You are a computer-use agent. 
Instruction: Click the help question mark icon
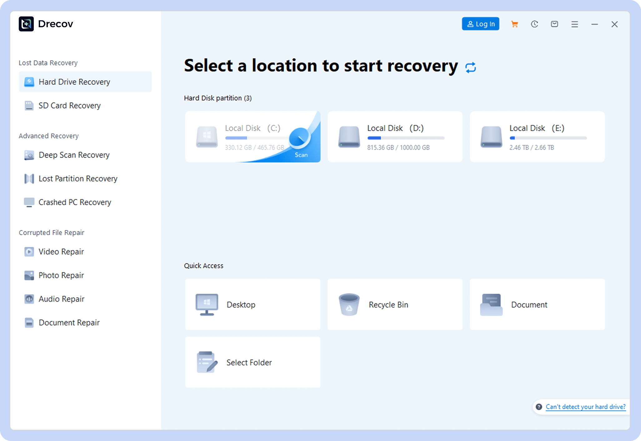539,407
